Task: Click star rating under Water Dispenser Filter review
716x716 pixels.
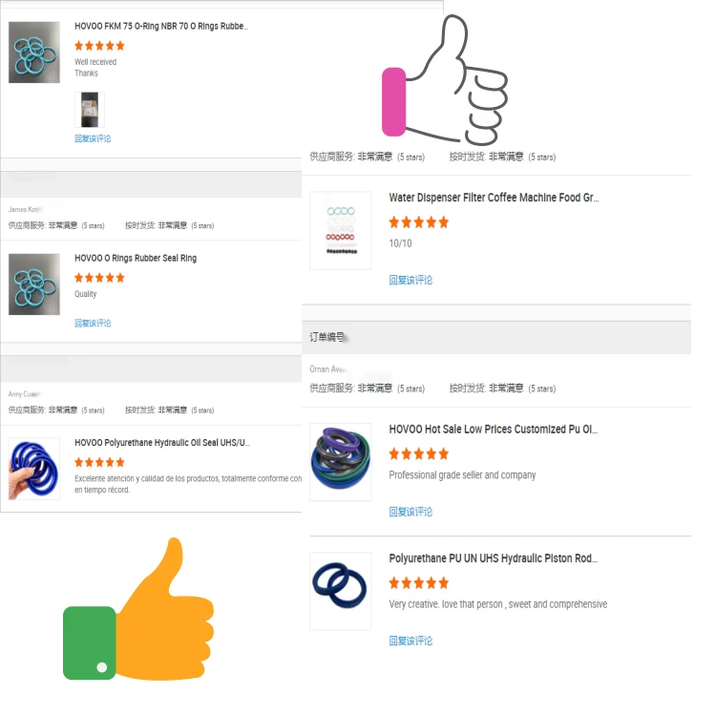Action: (418, 222)
